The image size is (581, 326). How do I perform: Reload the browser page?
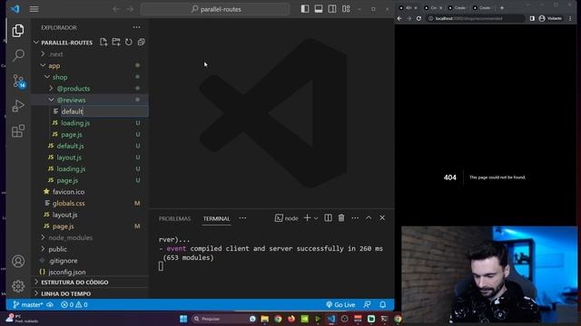[419, 18]
